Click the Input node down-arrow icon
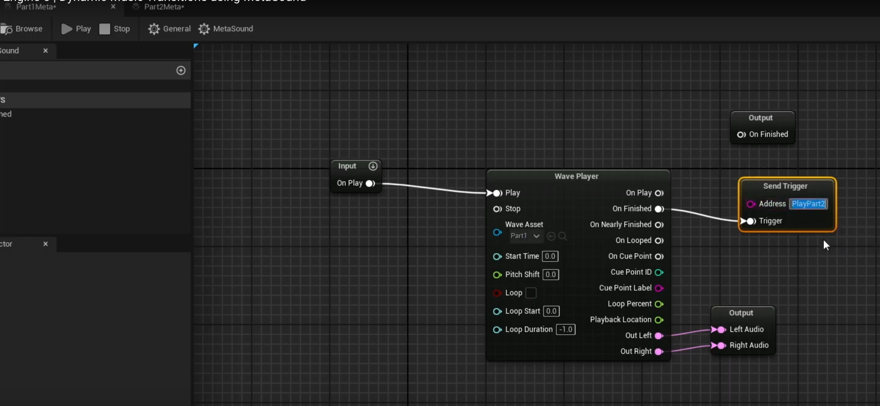Screen dimensions: 880x406 tap(373, 166)
